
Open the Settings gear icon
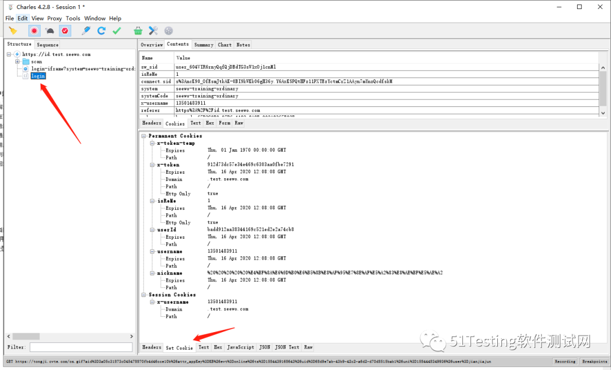coord(169,31)
